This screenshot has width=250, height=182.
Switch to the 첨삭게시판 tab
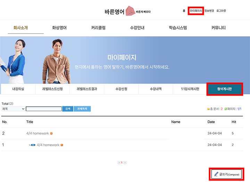click(224, 89)
